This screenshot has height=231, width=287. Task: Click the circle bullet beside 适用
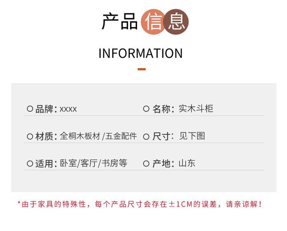coord(30,164)
